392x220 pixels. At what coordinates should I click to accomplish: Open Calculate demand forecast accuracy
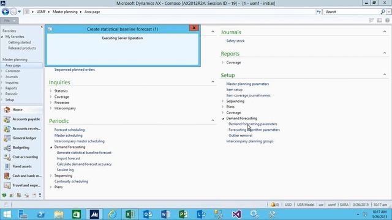[84, 164]
